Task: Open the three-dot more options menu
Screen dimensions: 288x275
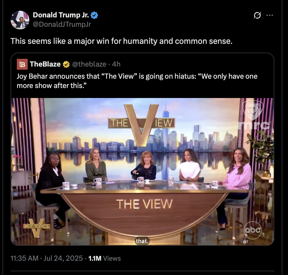Action: (x=269, y=15)
